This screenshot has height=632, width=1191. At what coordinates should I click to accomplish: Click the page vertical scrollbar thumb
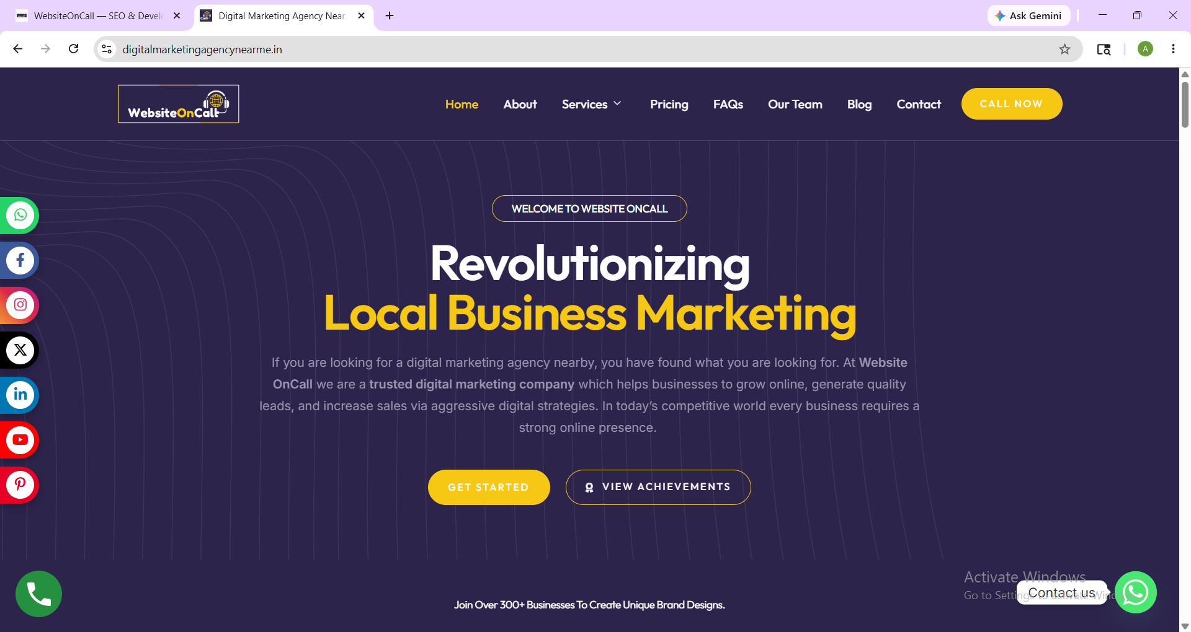tap(1185, 104)
